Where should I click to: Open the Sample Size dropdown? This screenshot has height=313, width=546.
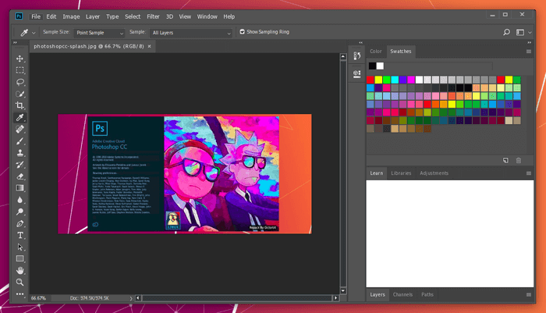click(x=99, y=33)
